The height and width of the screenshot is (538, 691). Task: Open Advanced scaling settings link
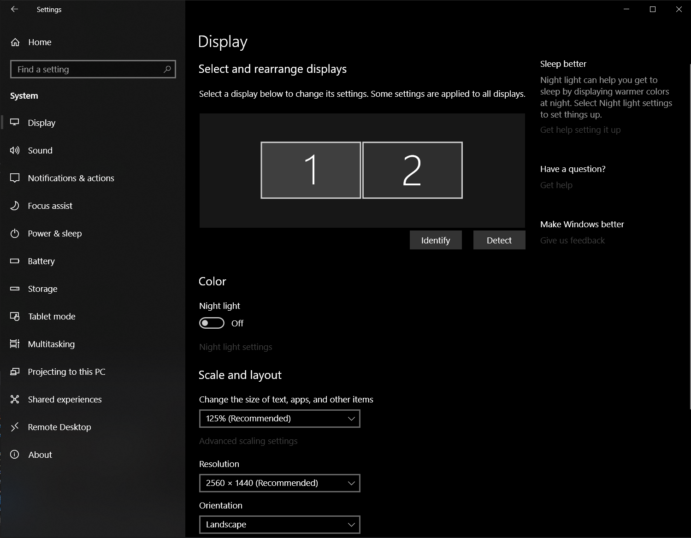point(248,441)
